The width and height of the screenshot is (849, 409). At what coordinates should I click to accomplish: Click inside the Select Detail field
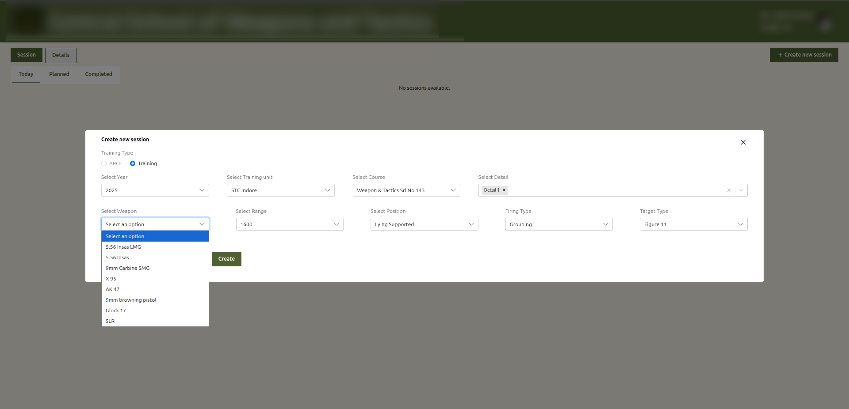click(x=615, y=190)
